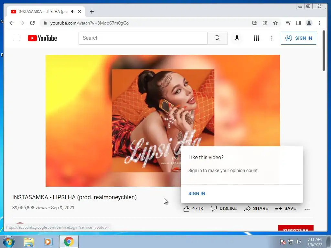This screenshot has height=248, width=331.
Task: Click Action Center flag icon in tray
Action: 283,242
